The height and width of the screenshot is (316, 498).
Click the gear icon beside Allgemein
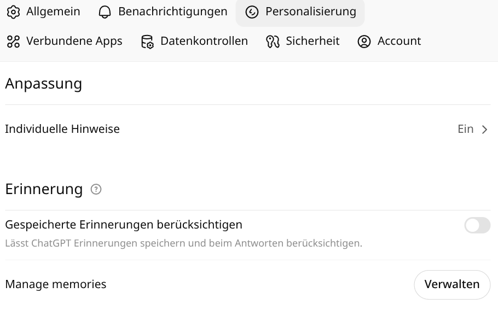(x=13, y=12)
